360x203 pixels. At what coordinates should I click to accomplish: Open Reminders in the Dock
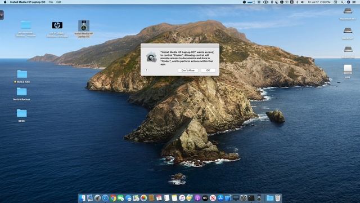click(x=167, y=198)
